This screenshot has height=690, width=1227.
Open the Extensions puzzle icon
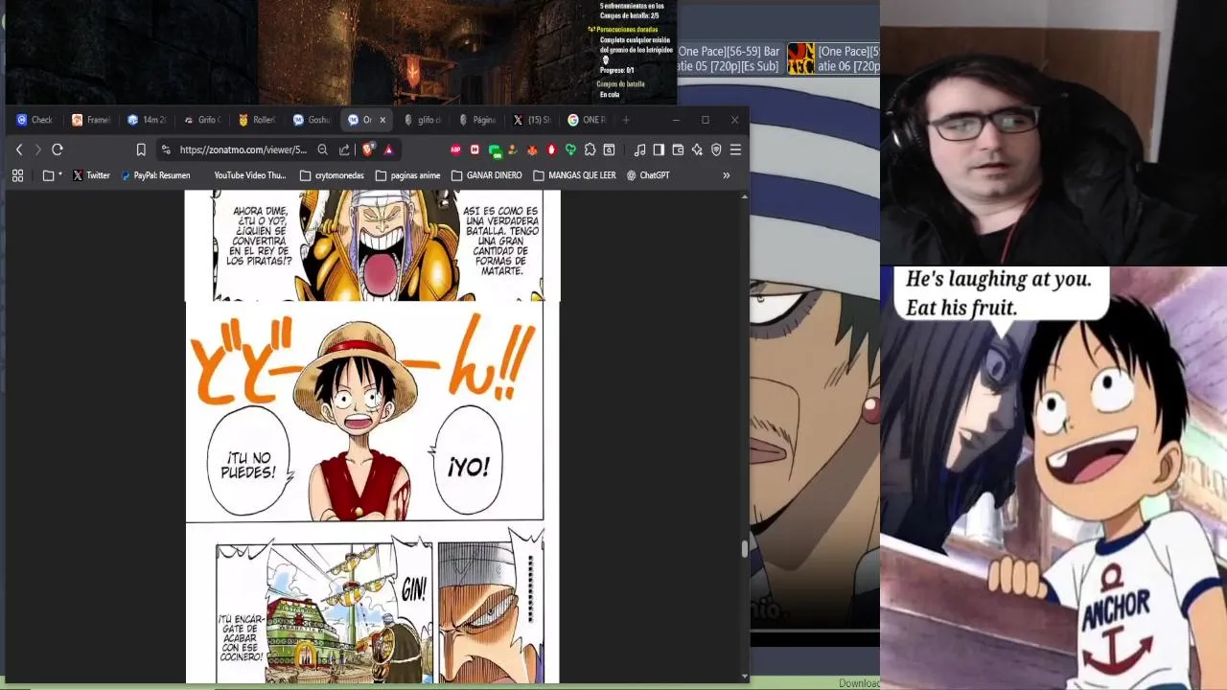(x=590, y=149)
